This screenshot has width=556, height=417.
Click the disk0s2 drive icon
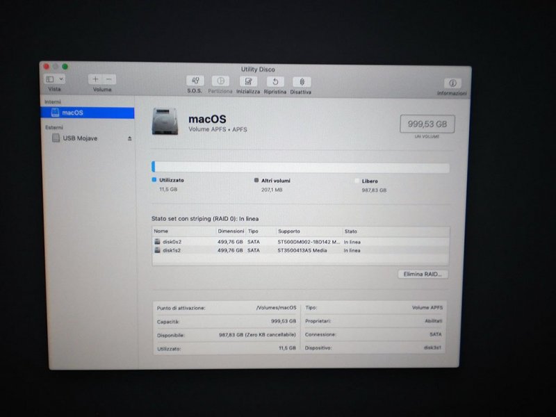(158, 241)
